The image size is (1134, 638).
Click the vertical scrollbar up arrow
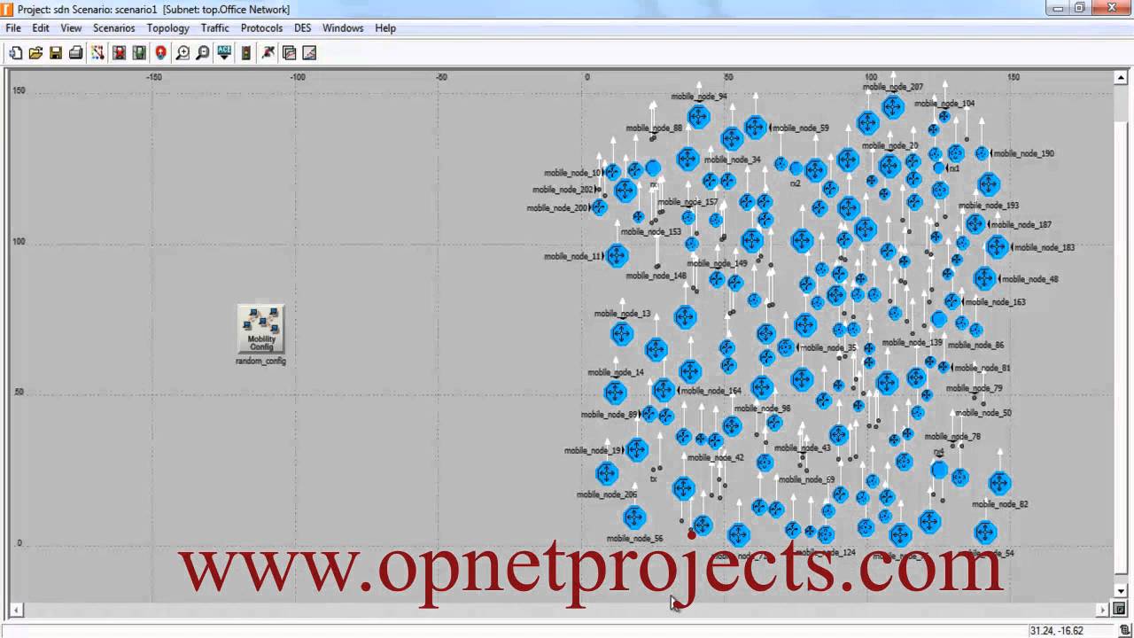1120,78
